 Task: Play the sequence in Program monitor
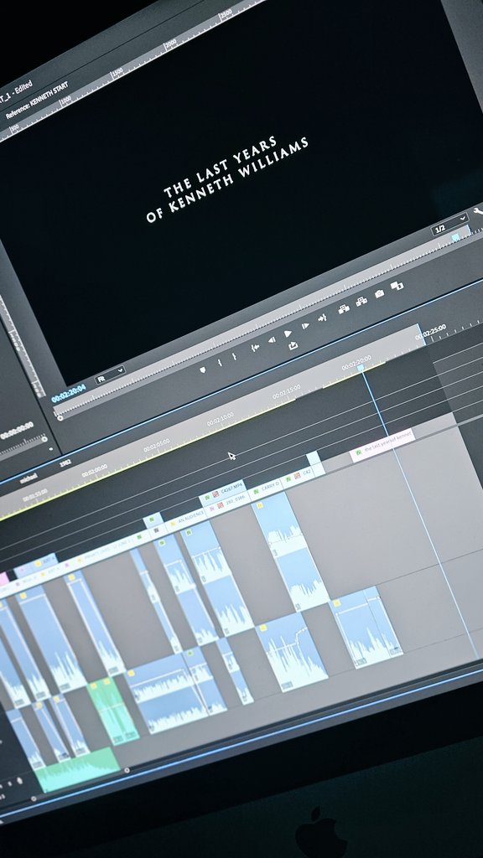point(288,333)
